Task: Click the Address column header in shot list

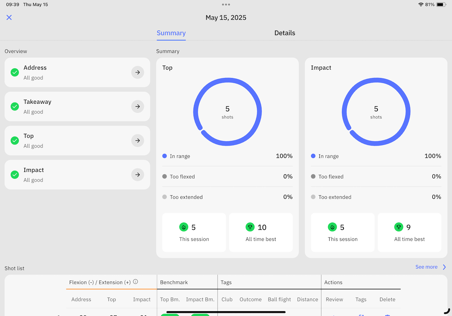Action: click(x=81, y=299)
